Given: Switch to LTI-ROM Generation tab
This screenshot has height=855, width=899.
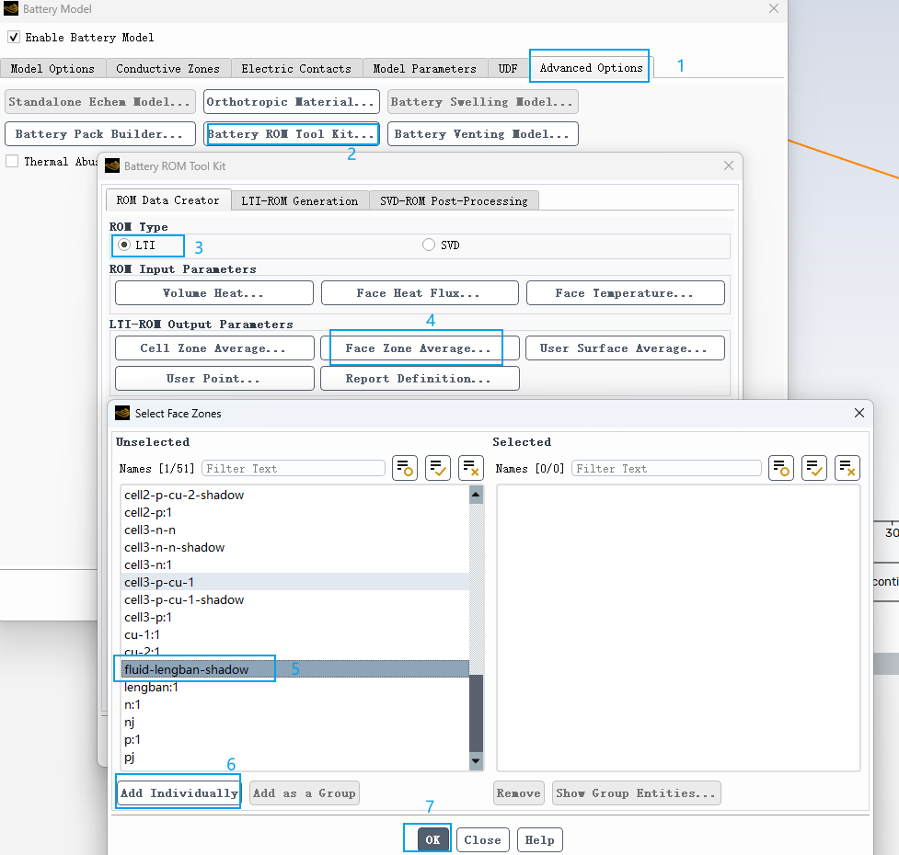Looking at the screenshot, I should point(299,200).
